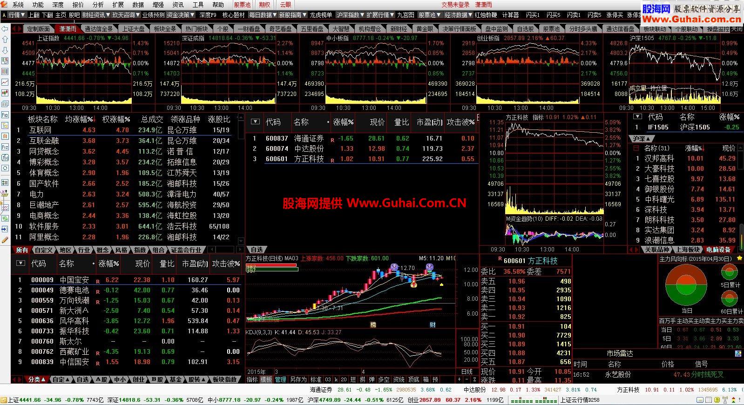Open the 工具 menu
Image resolution: width=744 pixels, height=405 pixels.
point(198,5)
